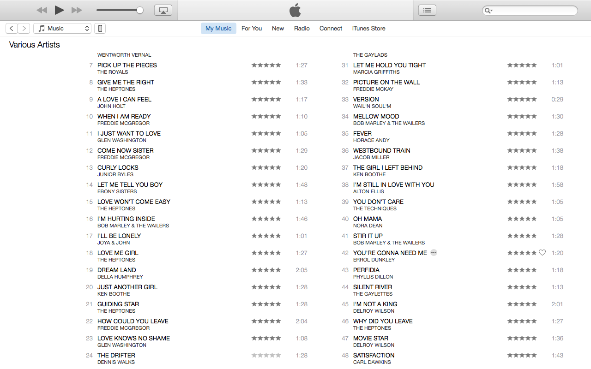591x369 pixels.
Task: Open the iTunes Store tab
Action: pos(368,29)
